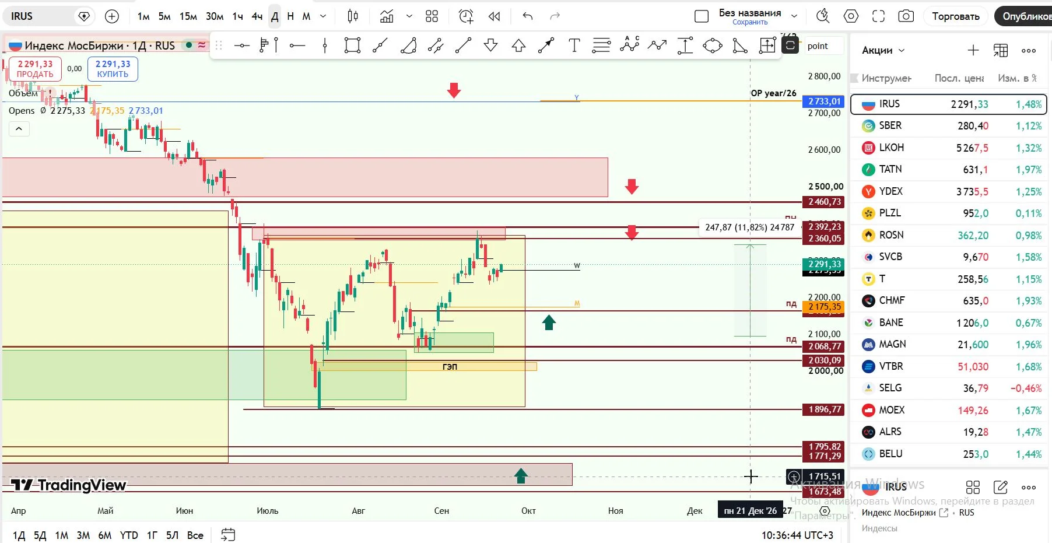Select the arrow down marker tool

(x=491, y=45)
